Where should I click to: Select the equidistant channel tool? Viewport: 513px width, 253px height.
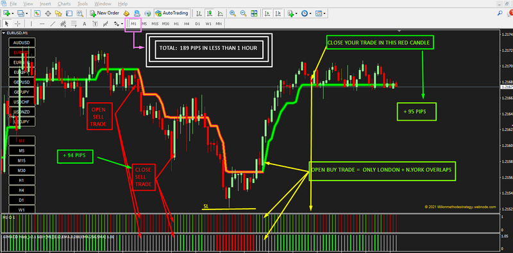point(63,24)
